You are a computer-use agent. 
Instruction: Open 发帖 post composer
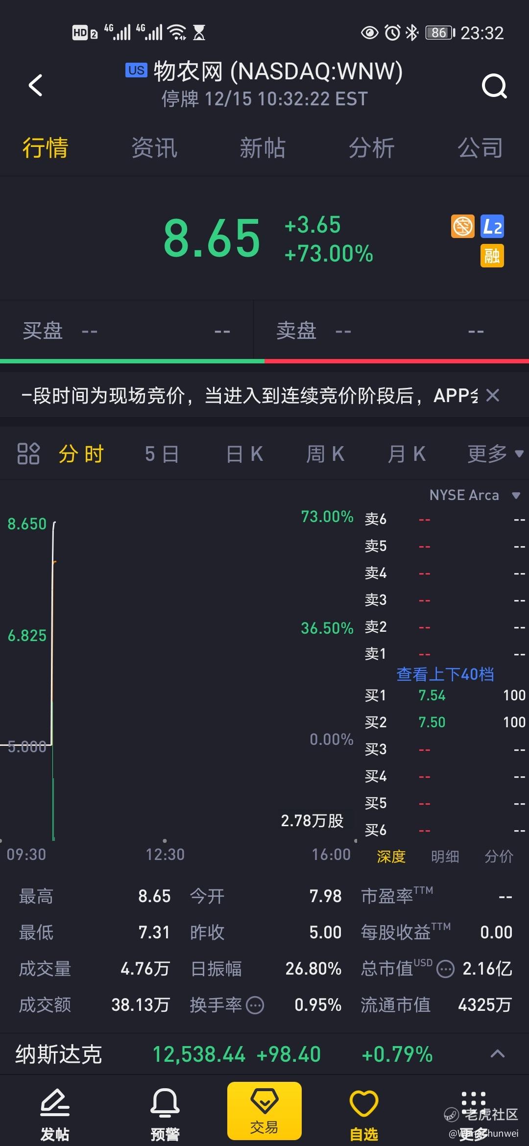pyautogui.click(x=55, y=1115)
